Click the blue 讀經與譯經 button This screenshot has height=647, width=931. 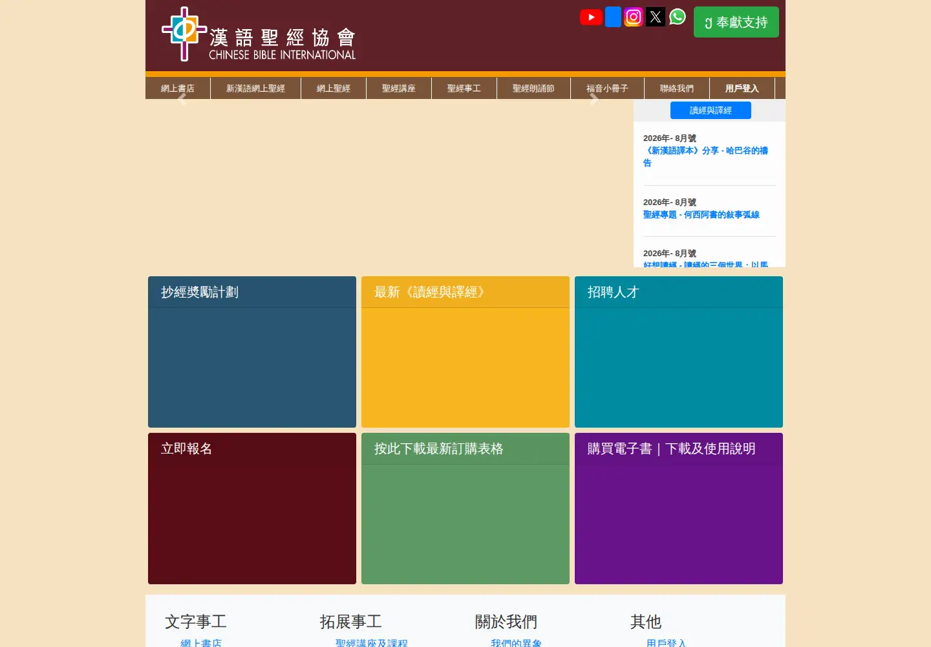tap(711, 111)
